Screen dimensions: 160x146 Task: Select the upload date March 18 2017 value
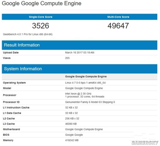tap(80, 53)
